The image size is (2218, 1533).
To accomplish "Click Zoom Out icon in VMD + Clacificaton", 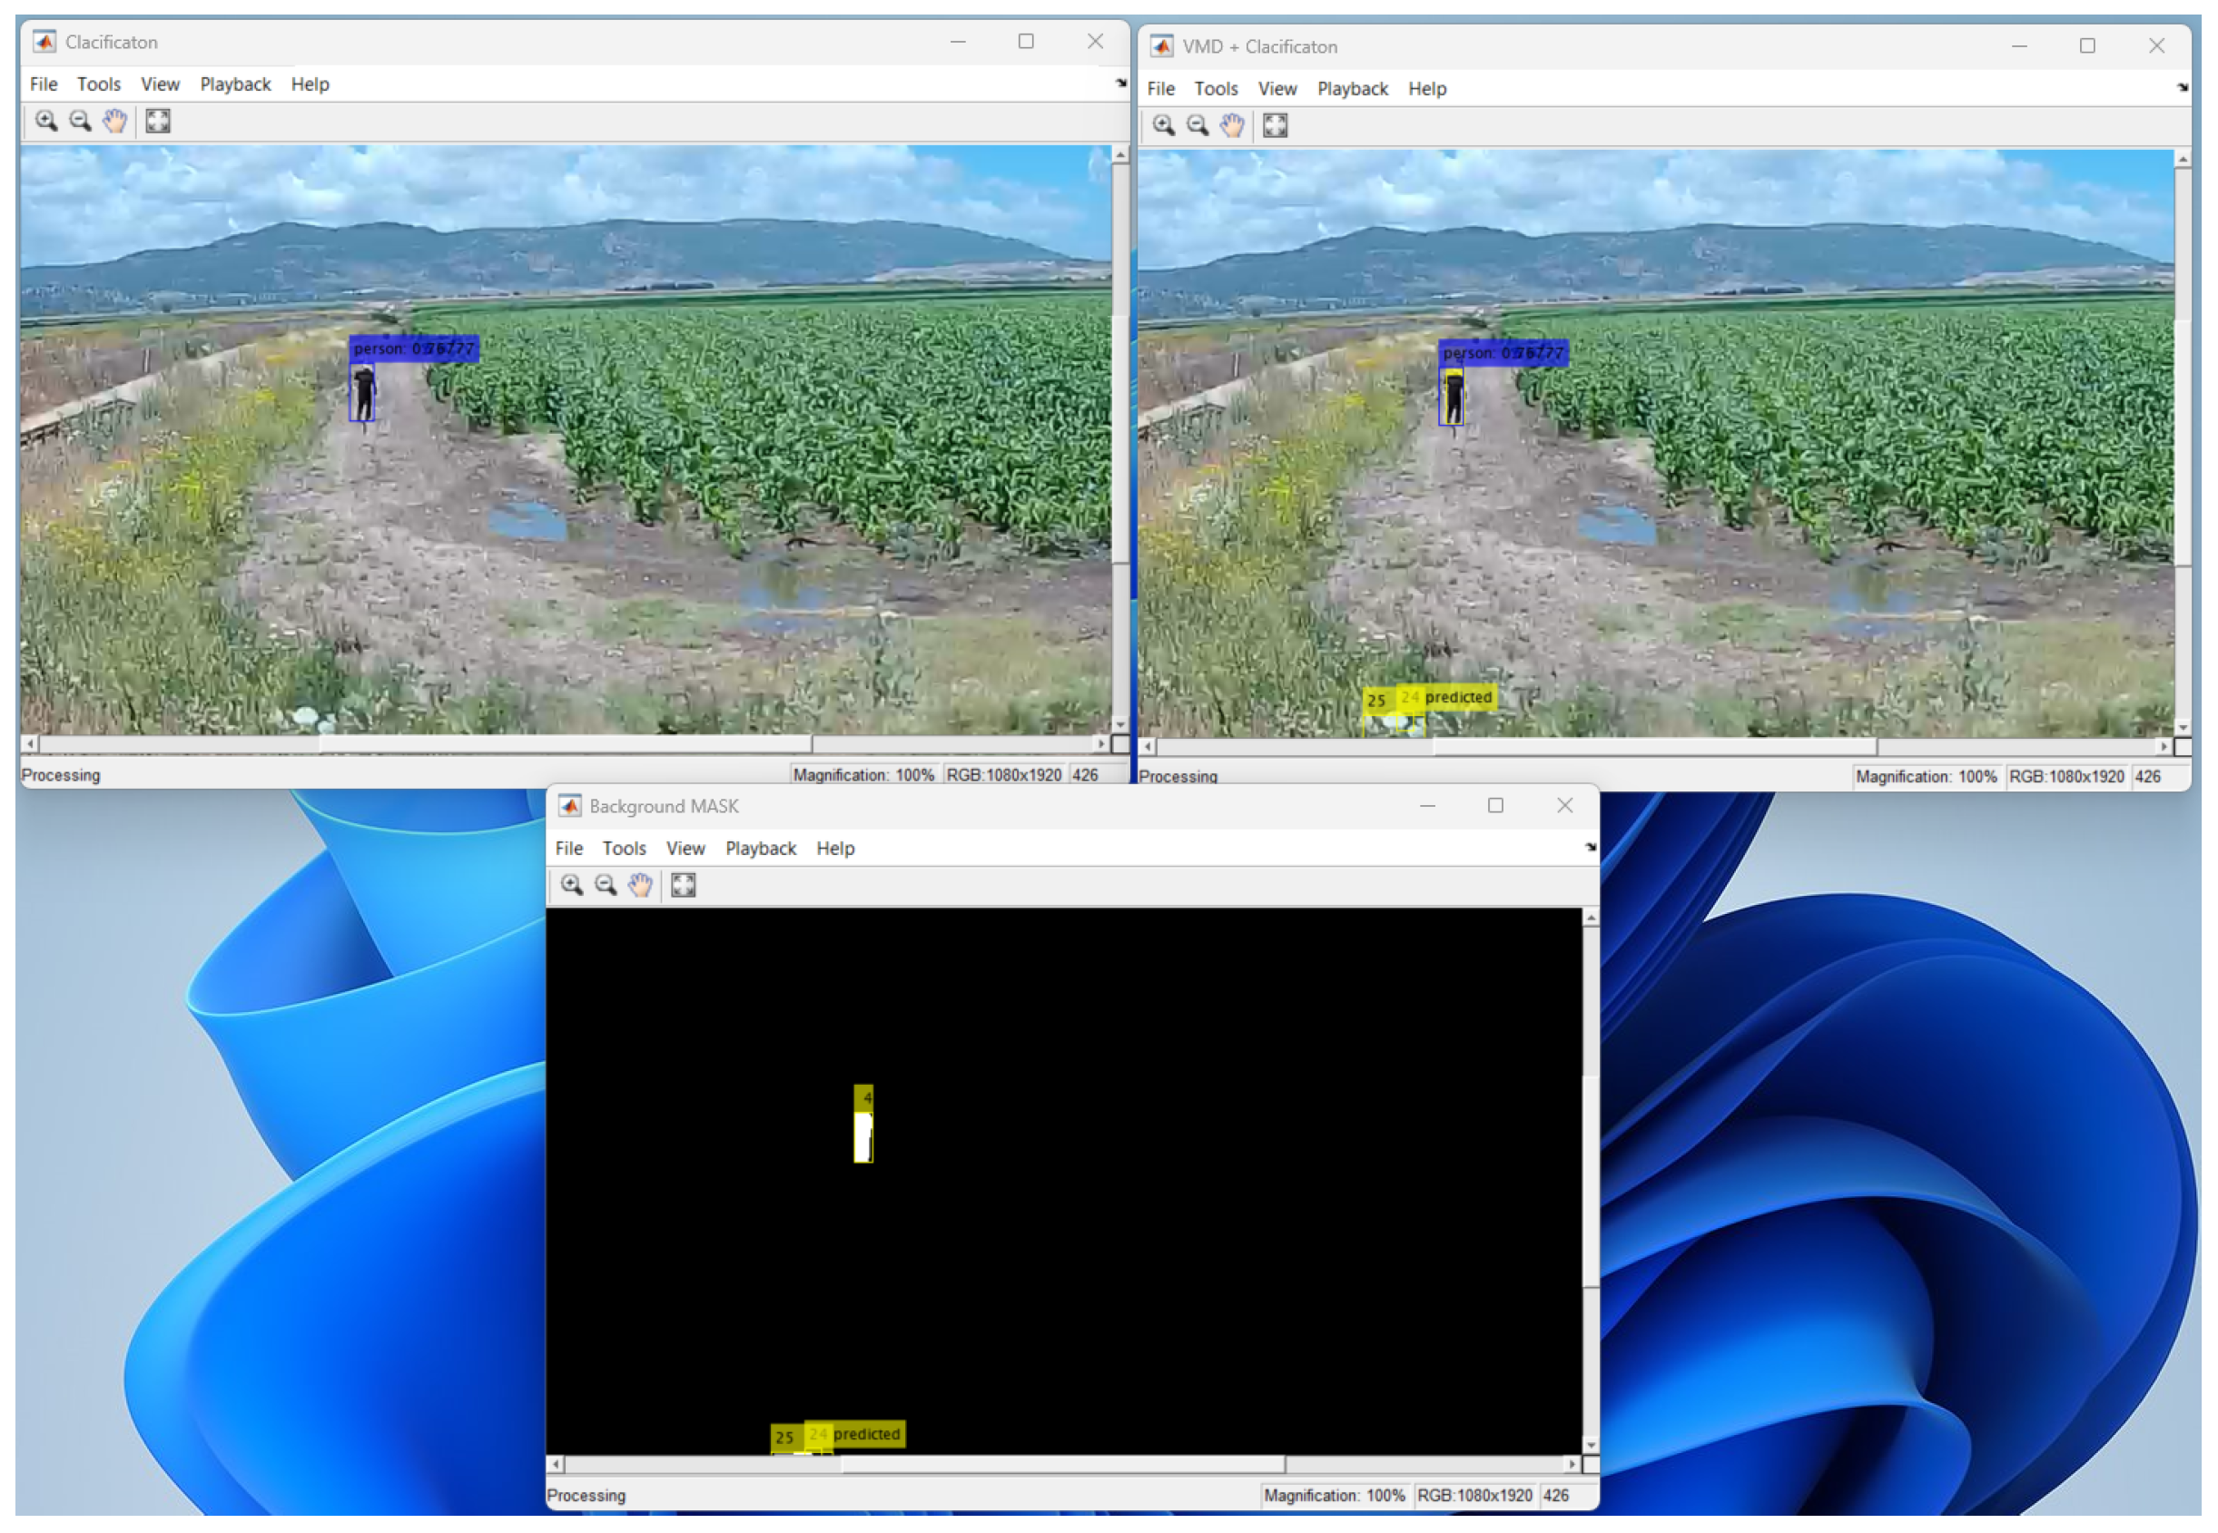I will point(1197,125).
